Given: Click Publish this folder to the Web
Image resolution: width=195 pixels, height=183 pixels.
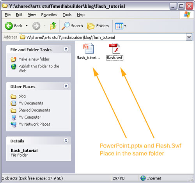Looking at the screenshot, I should tap(39, 68).
